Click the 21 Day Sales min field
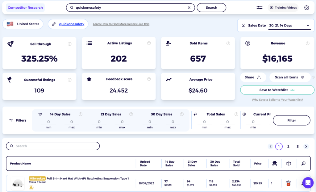316x192 pixels. click(99, 122)
